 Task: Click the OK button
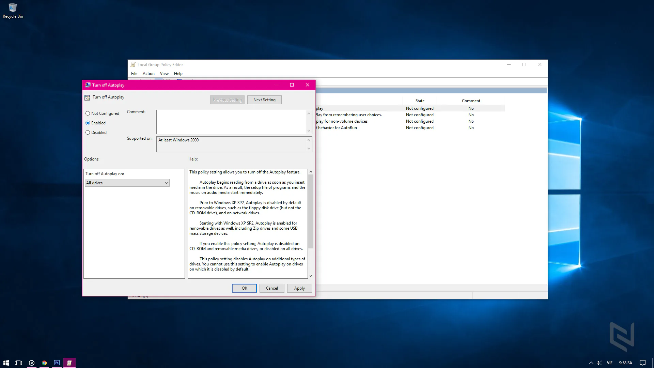pyautogui.click(x=244, y=288)
